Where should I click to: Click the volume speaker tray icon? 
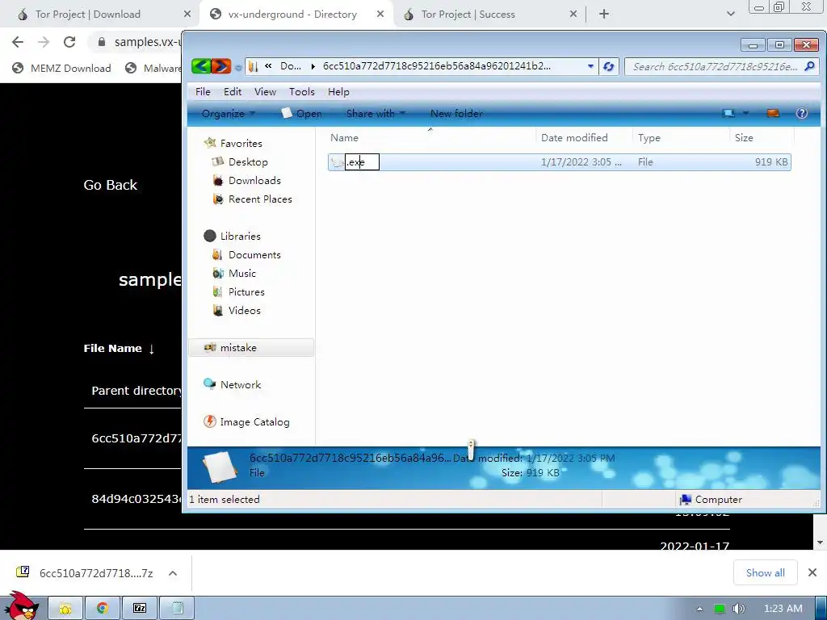click(x=739, y=609)
